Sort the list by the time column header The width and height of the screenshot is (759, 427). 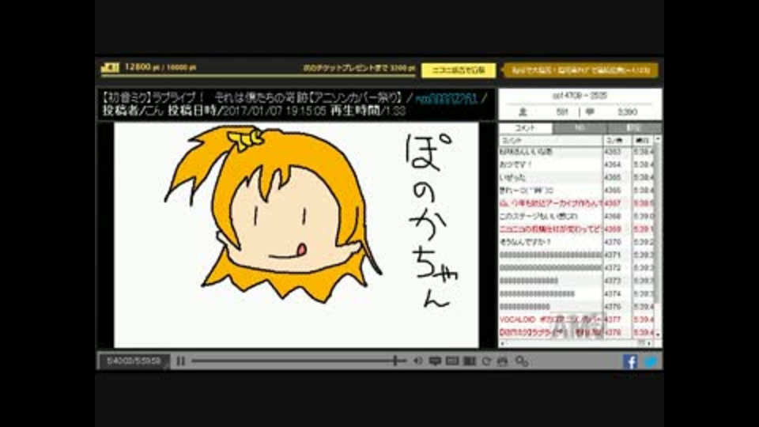[643, 141]
